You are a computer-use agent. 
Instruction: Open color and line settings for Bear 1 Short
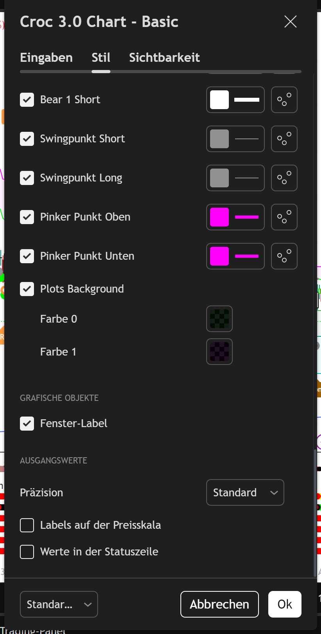tap(235, 100)
